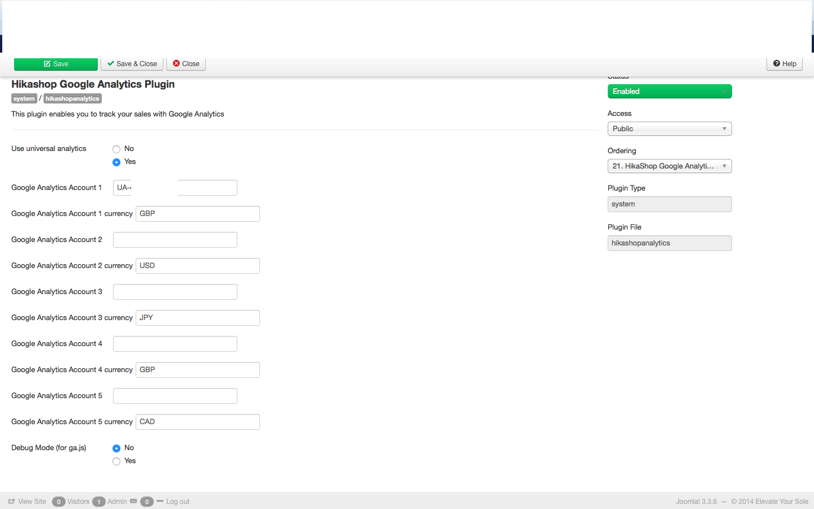The height and width of the screenshot is (509, 814).
Task: Click the Account 3 currency field with JPY
Action: tap(198, 318)
